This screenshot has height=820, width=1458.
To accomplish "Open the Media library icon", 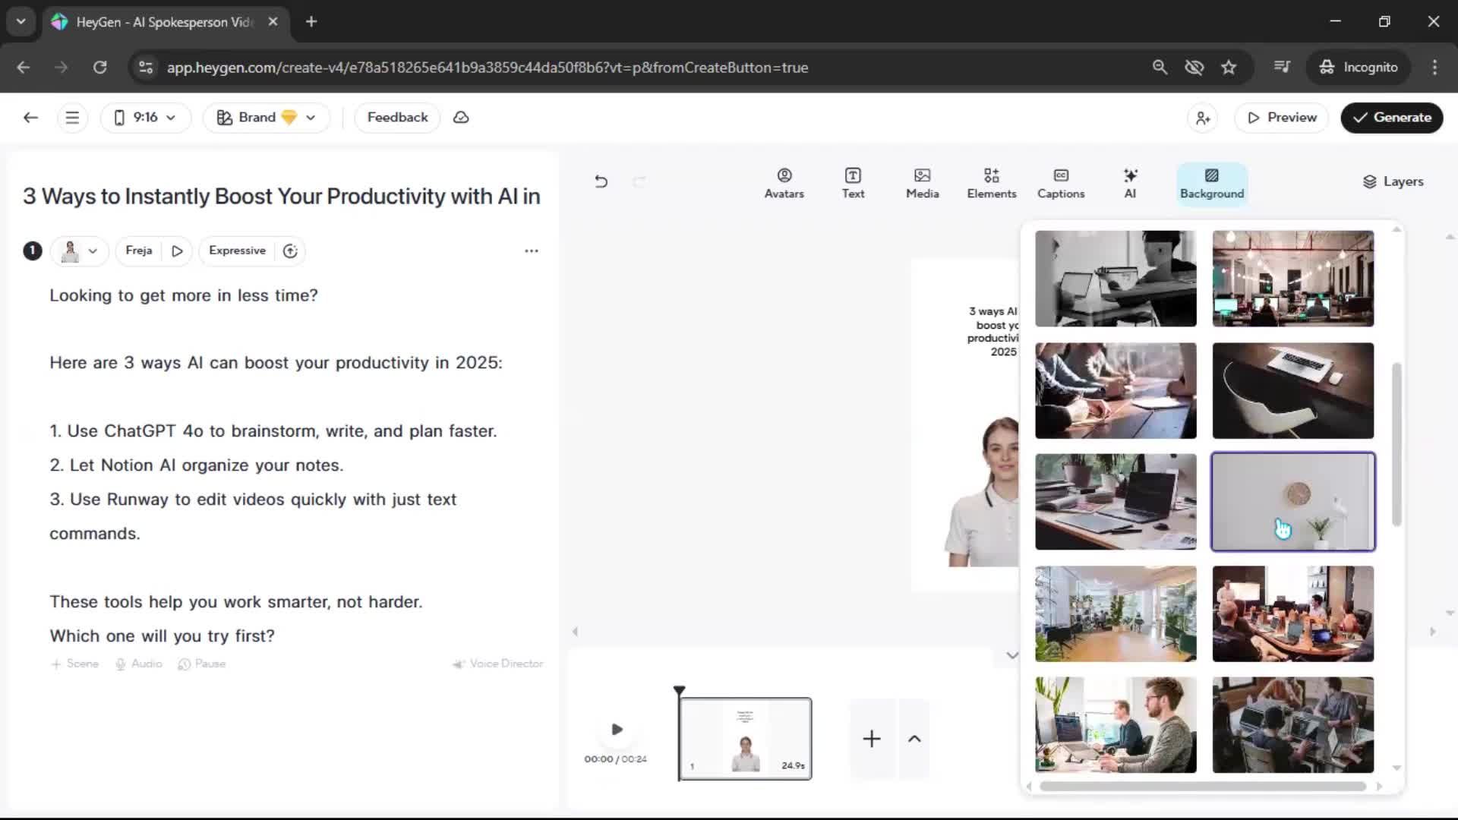I will 922,183.
